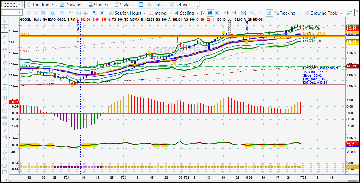Viewport: 360px width, 183px height.
Task: Switch to hollow candlestick style
Action: pos(217,13)
